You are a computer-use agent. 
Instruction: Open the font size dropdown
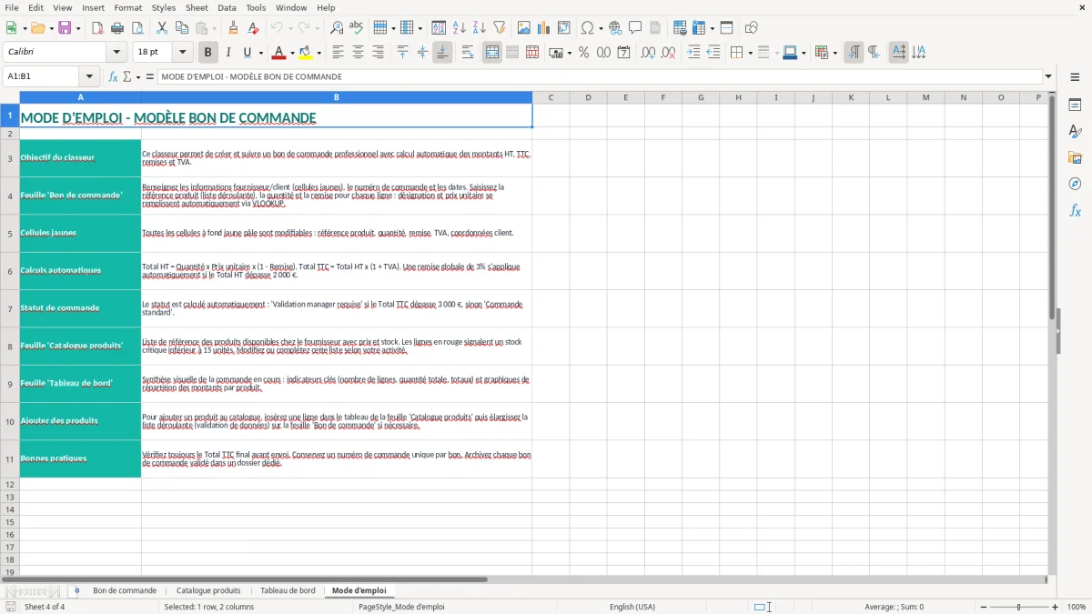[183, 53]
